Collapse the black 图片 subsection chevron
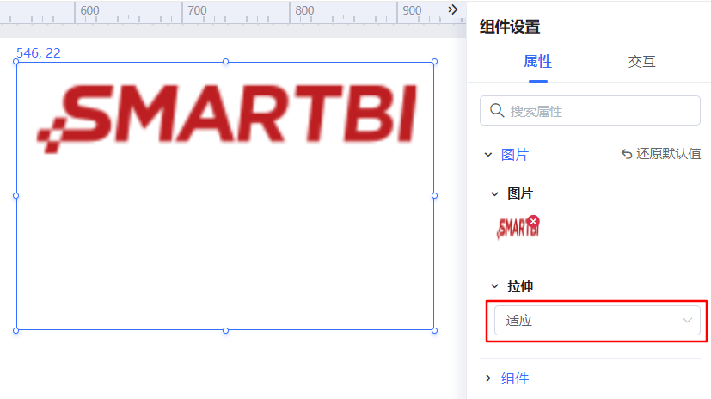Image resolution: width=711 pixels, height=399 pixels. 494,194
